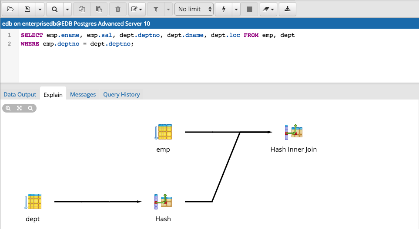Click the connection title bar text
Image resolution: width=419 pixels, height=229 pixels.
[76, 23]
